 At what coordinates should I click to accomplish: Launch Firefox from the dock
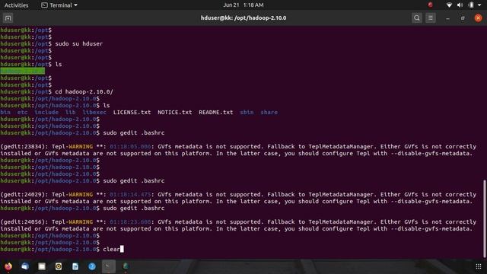point(8,266)
